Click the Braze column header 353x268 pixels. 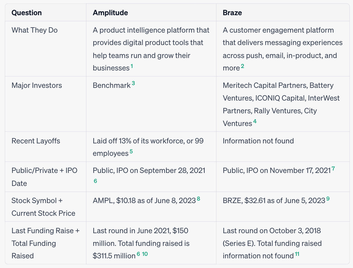232,13
